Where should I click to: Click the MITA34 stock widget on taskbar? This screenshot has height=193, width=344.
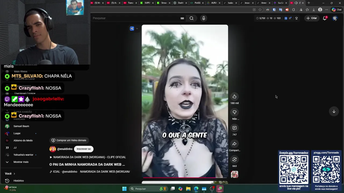pos(11,189)
